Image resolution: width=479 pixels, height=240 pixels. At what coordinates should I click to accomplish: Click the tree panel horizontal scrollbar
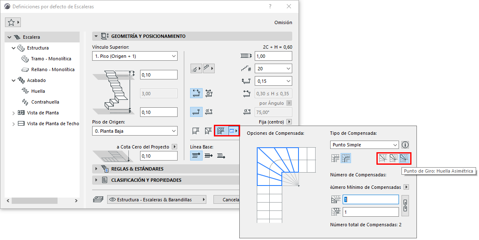pyautogui.click(x=35, y=200)
